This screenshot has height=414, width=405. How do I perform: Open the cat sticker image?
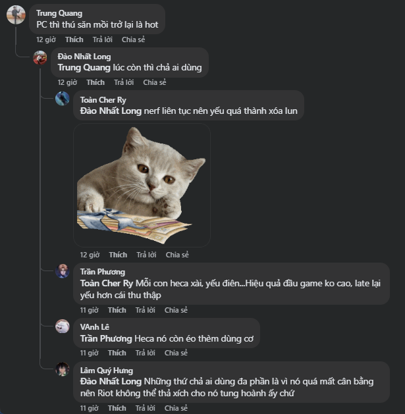tap(142, 185)
